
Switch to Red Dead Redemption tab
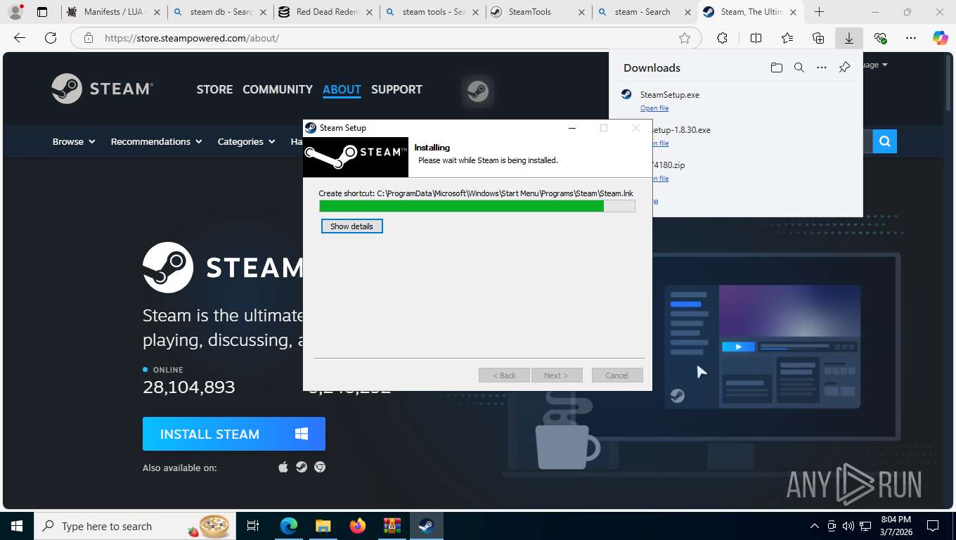pyautogui.click(x=326, y=12)
